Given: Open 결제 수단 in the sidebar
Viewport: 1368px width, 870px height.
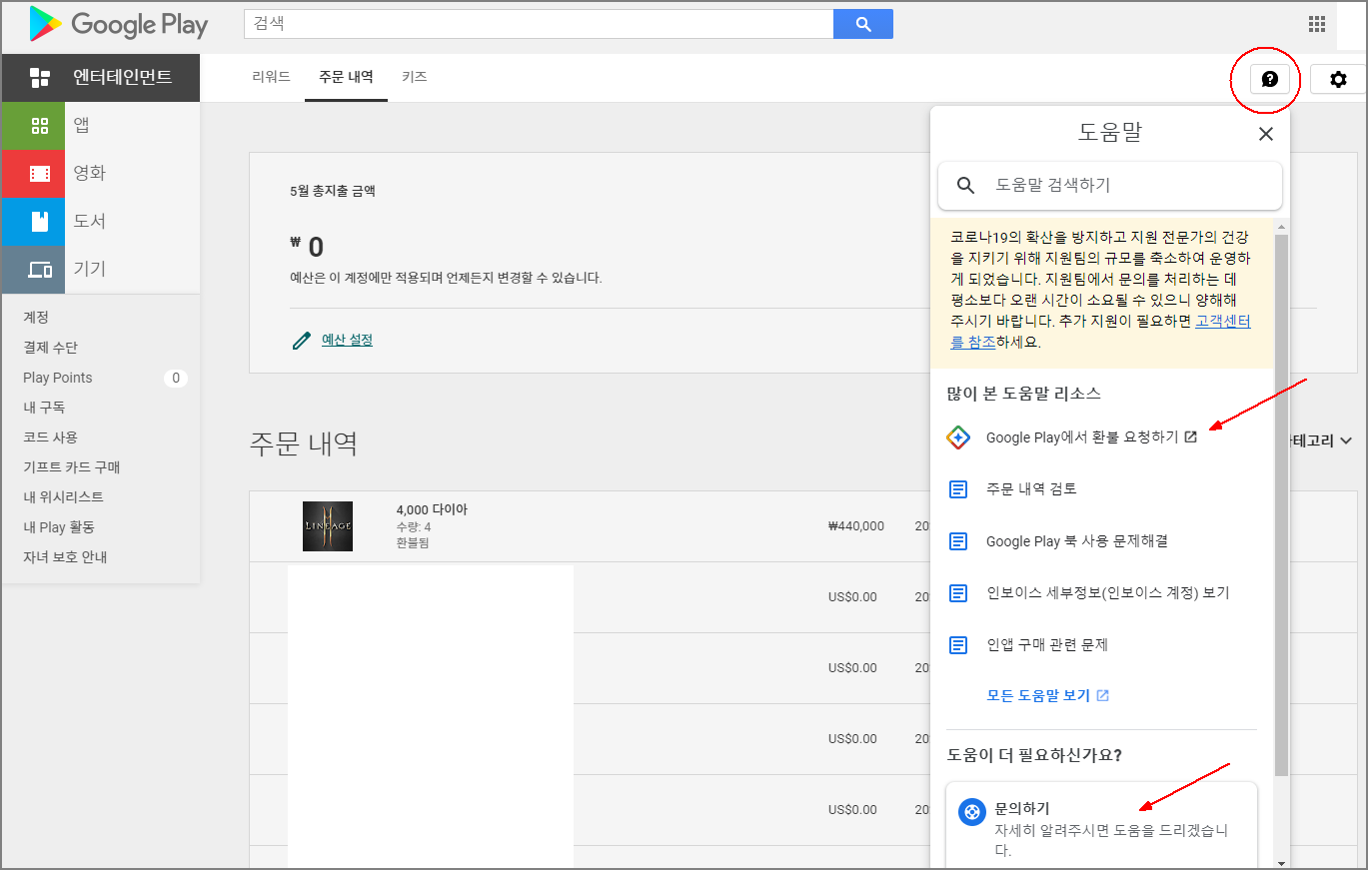Looking at the screenshot, I should 50,348.
